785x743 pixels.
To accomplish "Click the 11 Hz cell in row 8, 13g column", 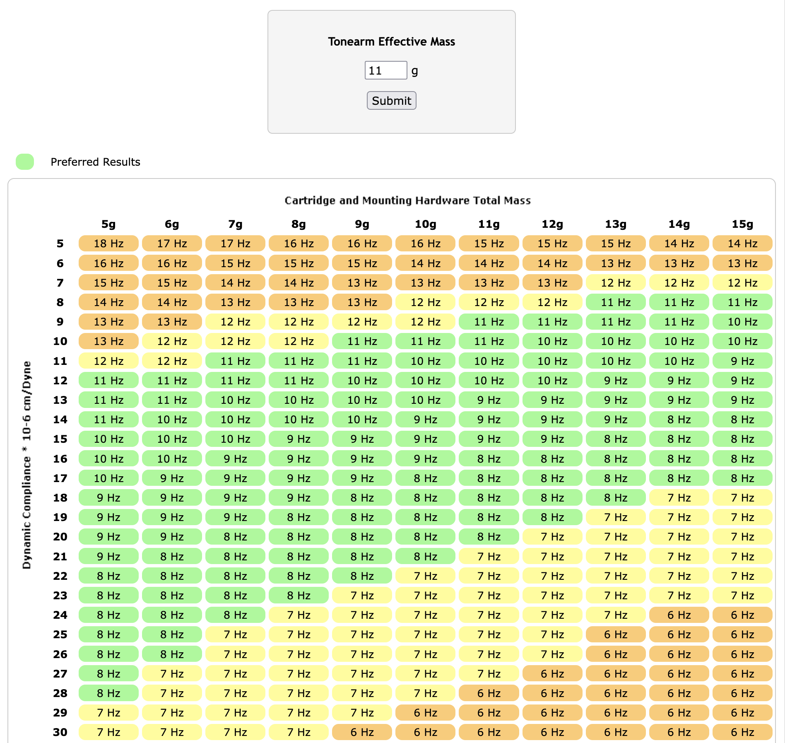I will (x=616, y=302).
